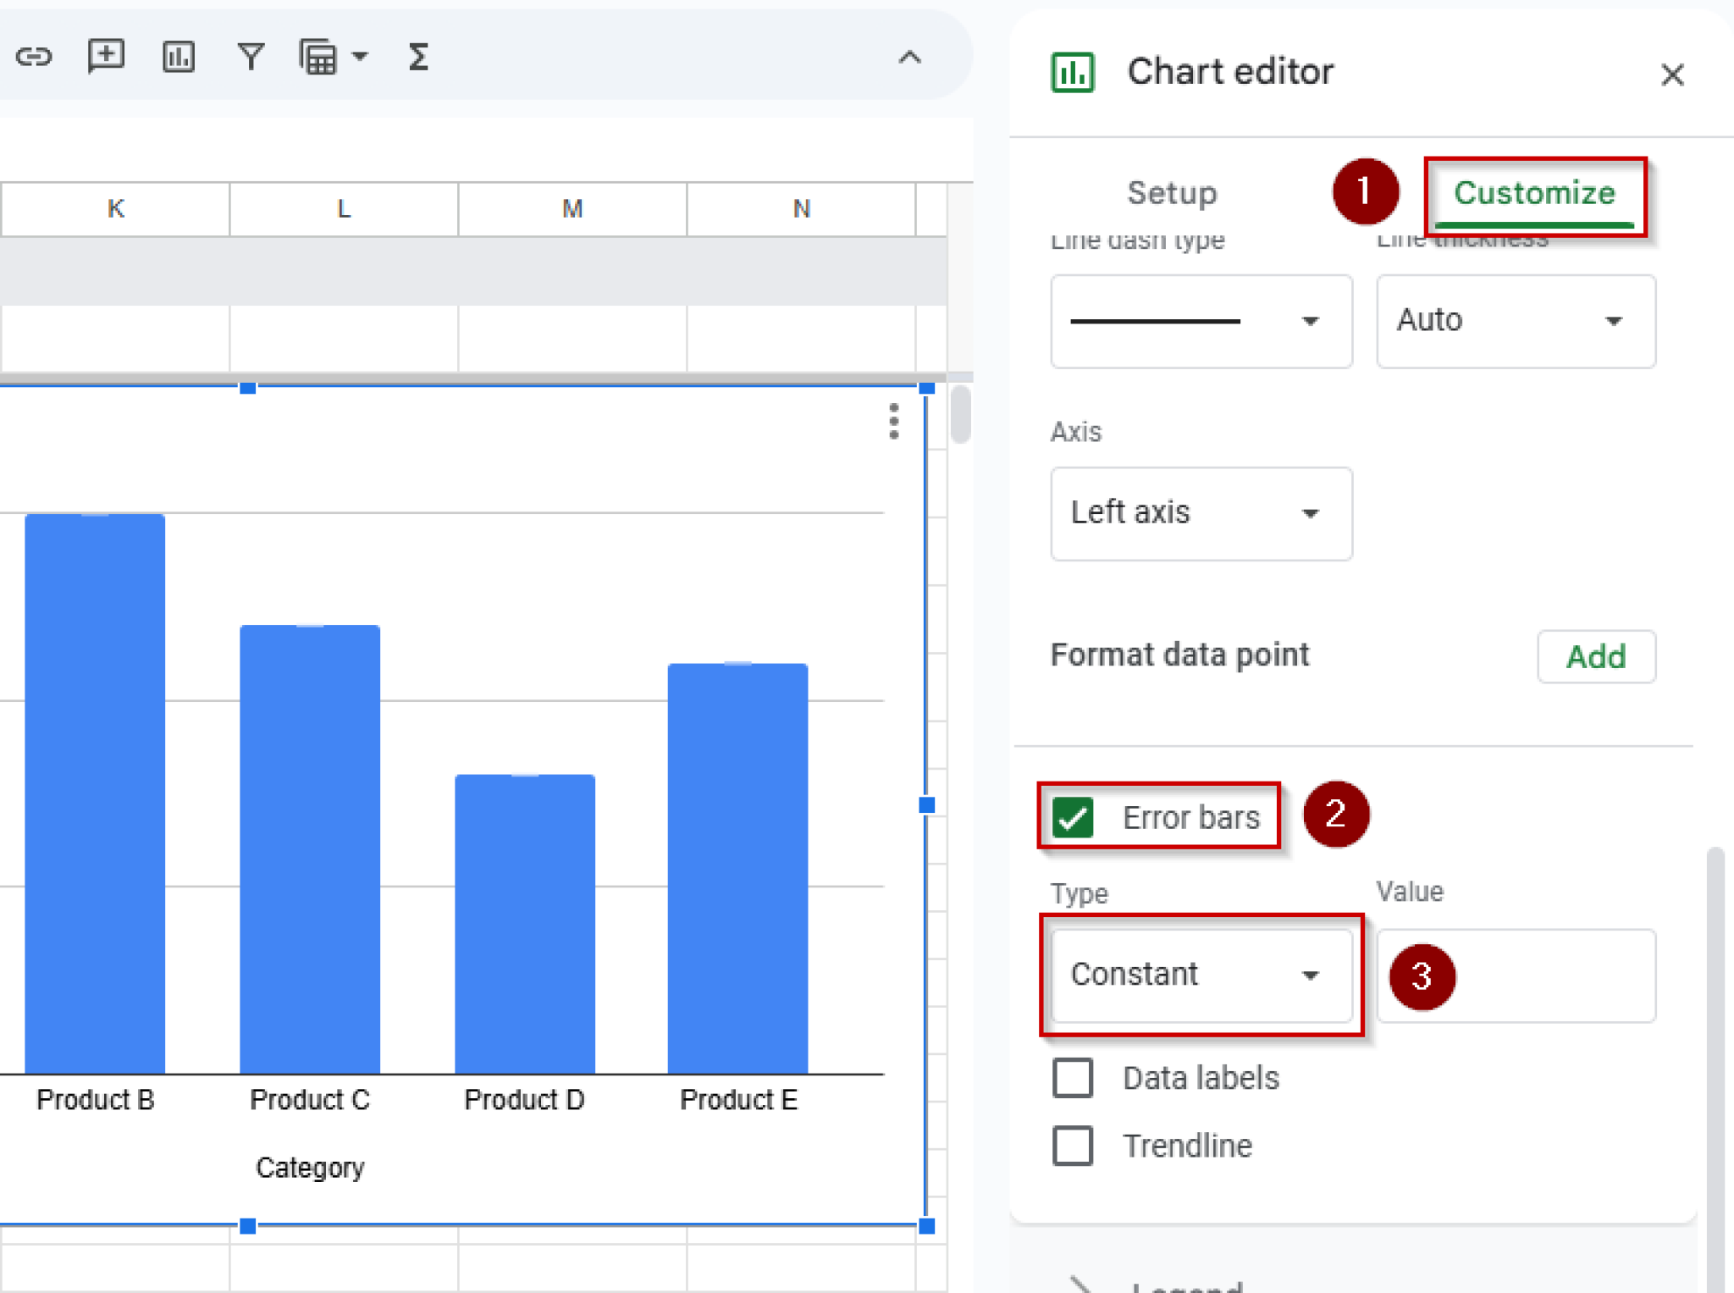Click the Chart editor panel icon
1734x1293 pixels.
tap(1073, 72)
